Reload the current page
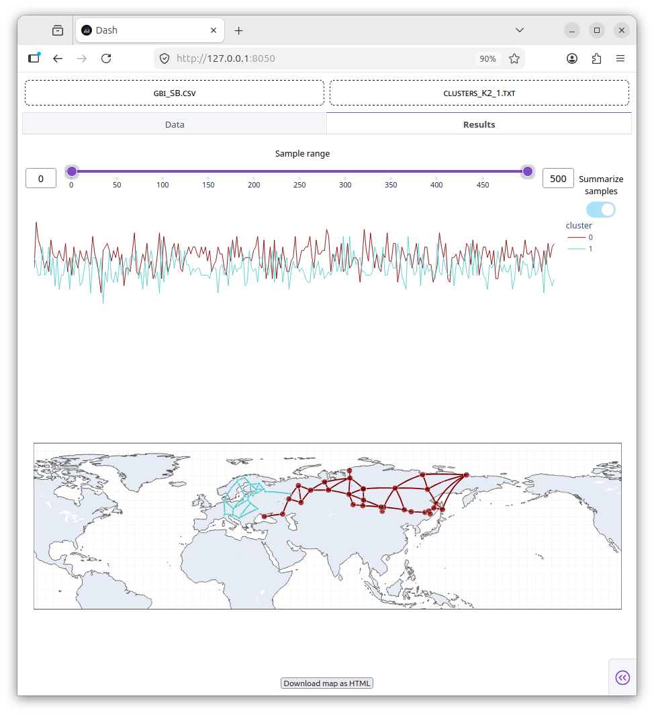 (x=106, y=58)
